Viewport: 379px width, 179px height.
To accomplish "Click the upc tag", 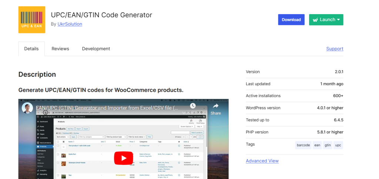I will [x=338, y=145].
